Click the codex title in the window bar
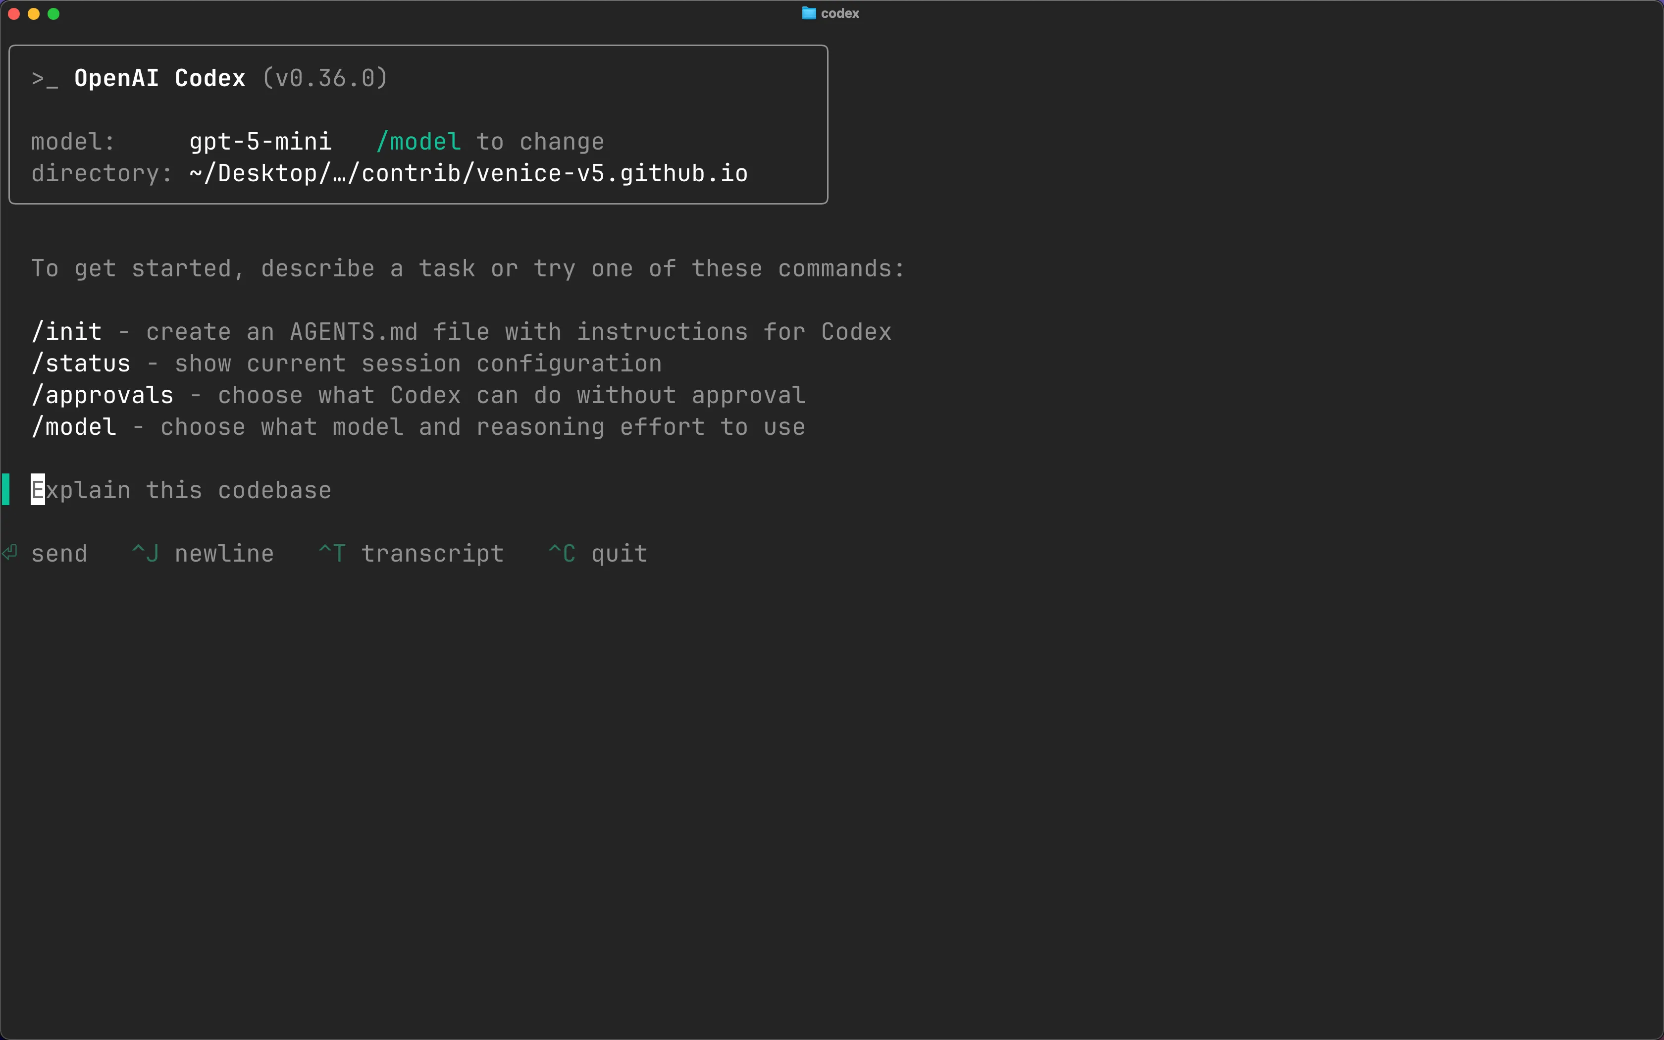1664x1040 pixels. coord(840,13)
